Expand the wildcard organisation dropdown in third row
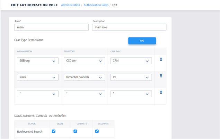The image size is (220, 139). 38,94
